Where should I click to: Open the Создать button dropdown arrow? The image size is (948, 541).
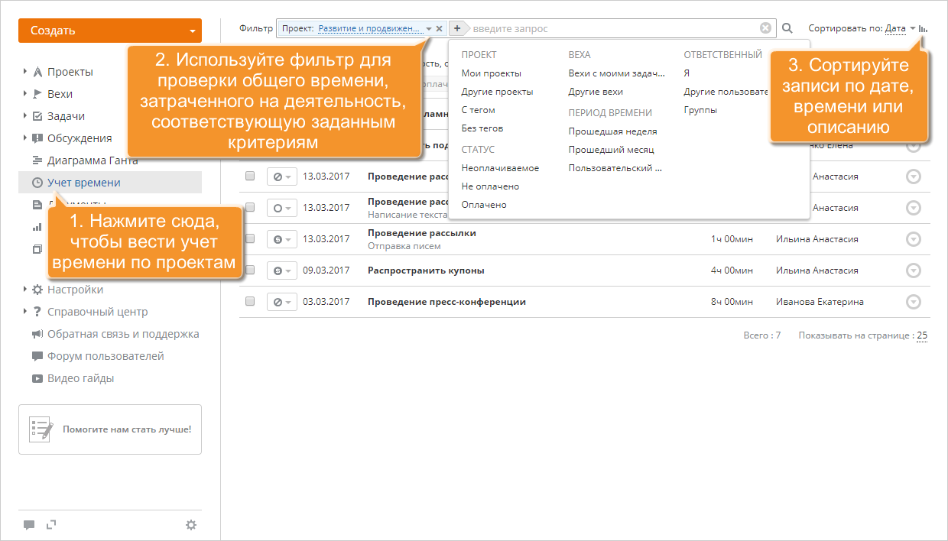[x=191, y=31]
